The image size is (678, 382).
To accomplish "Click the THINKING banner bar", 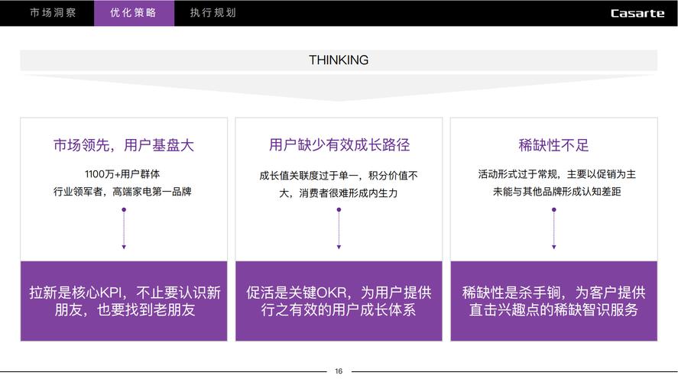I will (x=339, y=60).
